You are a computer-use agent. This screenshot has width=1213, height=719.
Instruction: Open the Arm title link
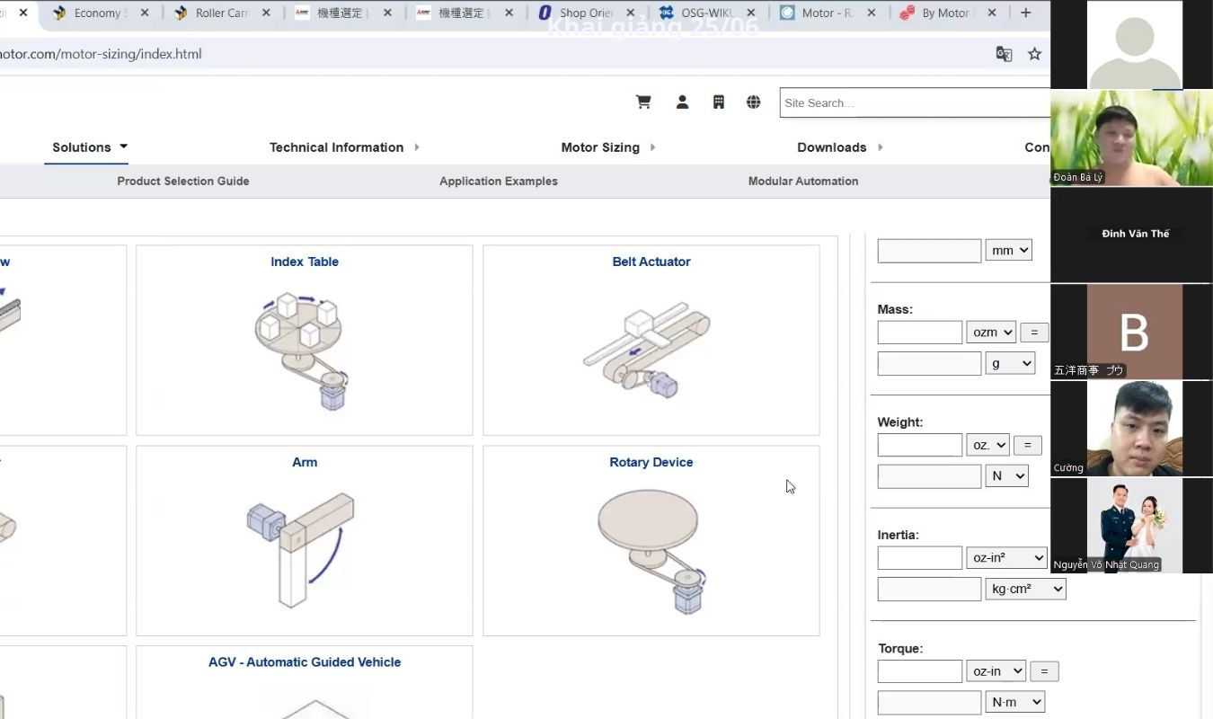[305, 462]
